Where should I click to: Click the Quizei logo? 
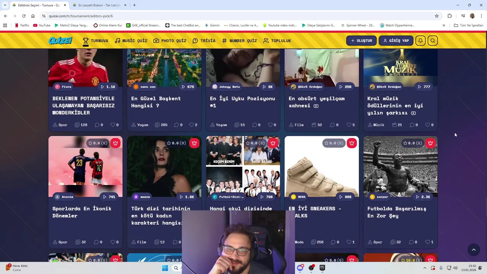[60, 40]
